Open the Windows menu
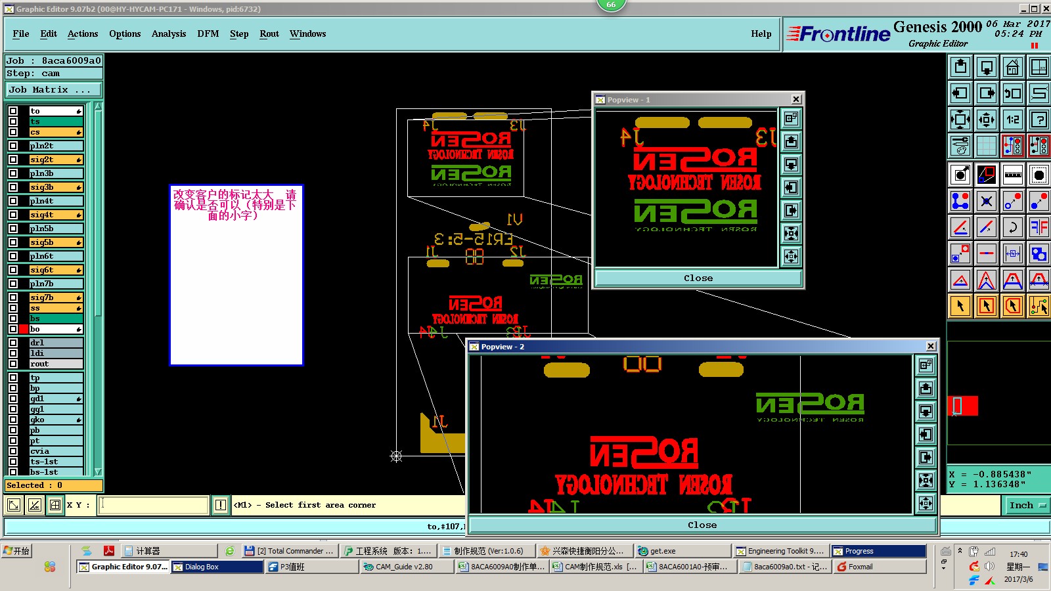The width and height of the screenshot is (1051, 591). click(308, 33)
